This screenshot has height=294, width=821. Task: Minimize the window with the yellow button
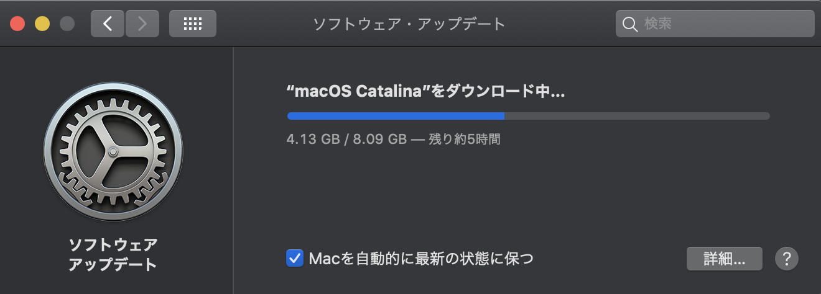pyautogui.click(x=42, y=24)
